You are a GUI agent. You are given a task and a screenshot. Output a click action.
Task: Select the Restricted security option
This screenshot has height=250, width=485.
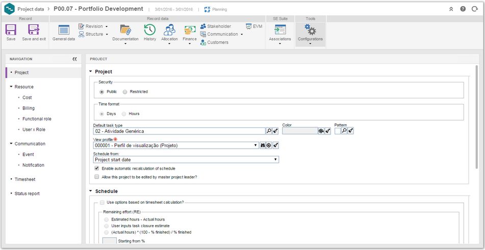[x=125, y=92]
